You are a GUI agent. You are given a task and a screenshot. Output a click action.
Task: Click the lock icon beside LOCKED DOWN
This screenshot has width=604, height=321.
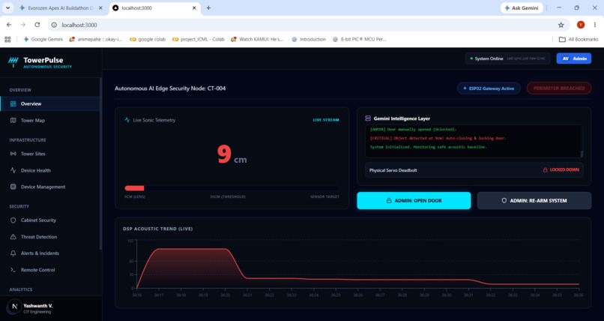click(545, 170)
